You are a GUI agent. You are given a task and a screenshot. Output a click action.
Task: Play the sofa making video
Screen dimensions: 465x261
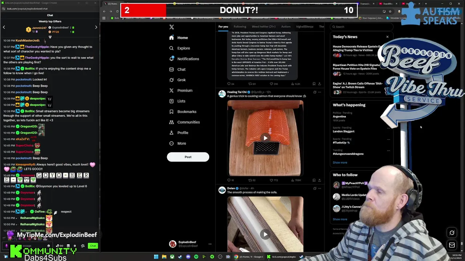(x=265, y=234)
